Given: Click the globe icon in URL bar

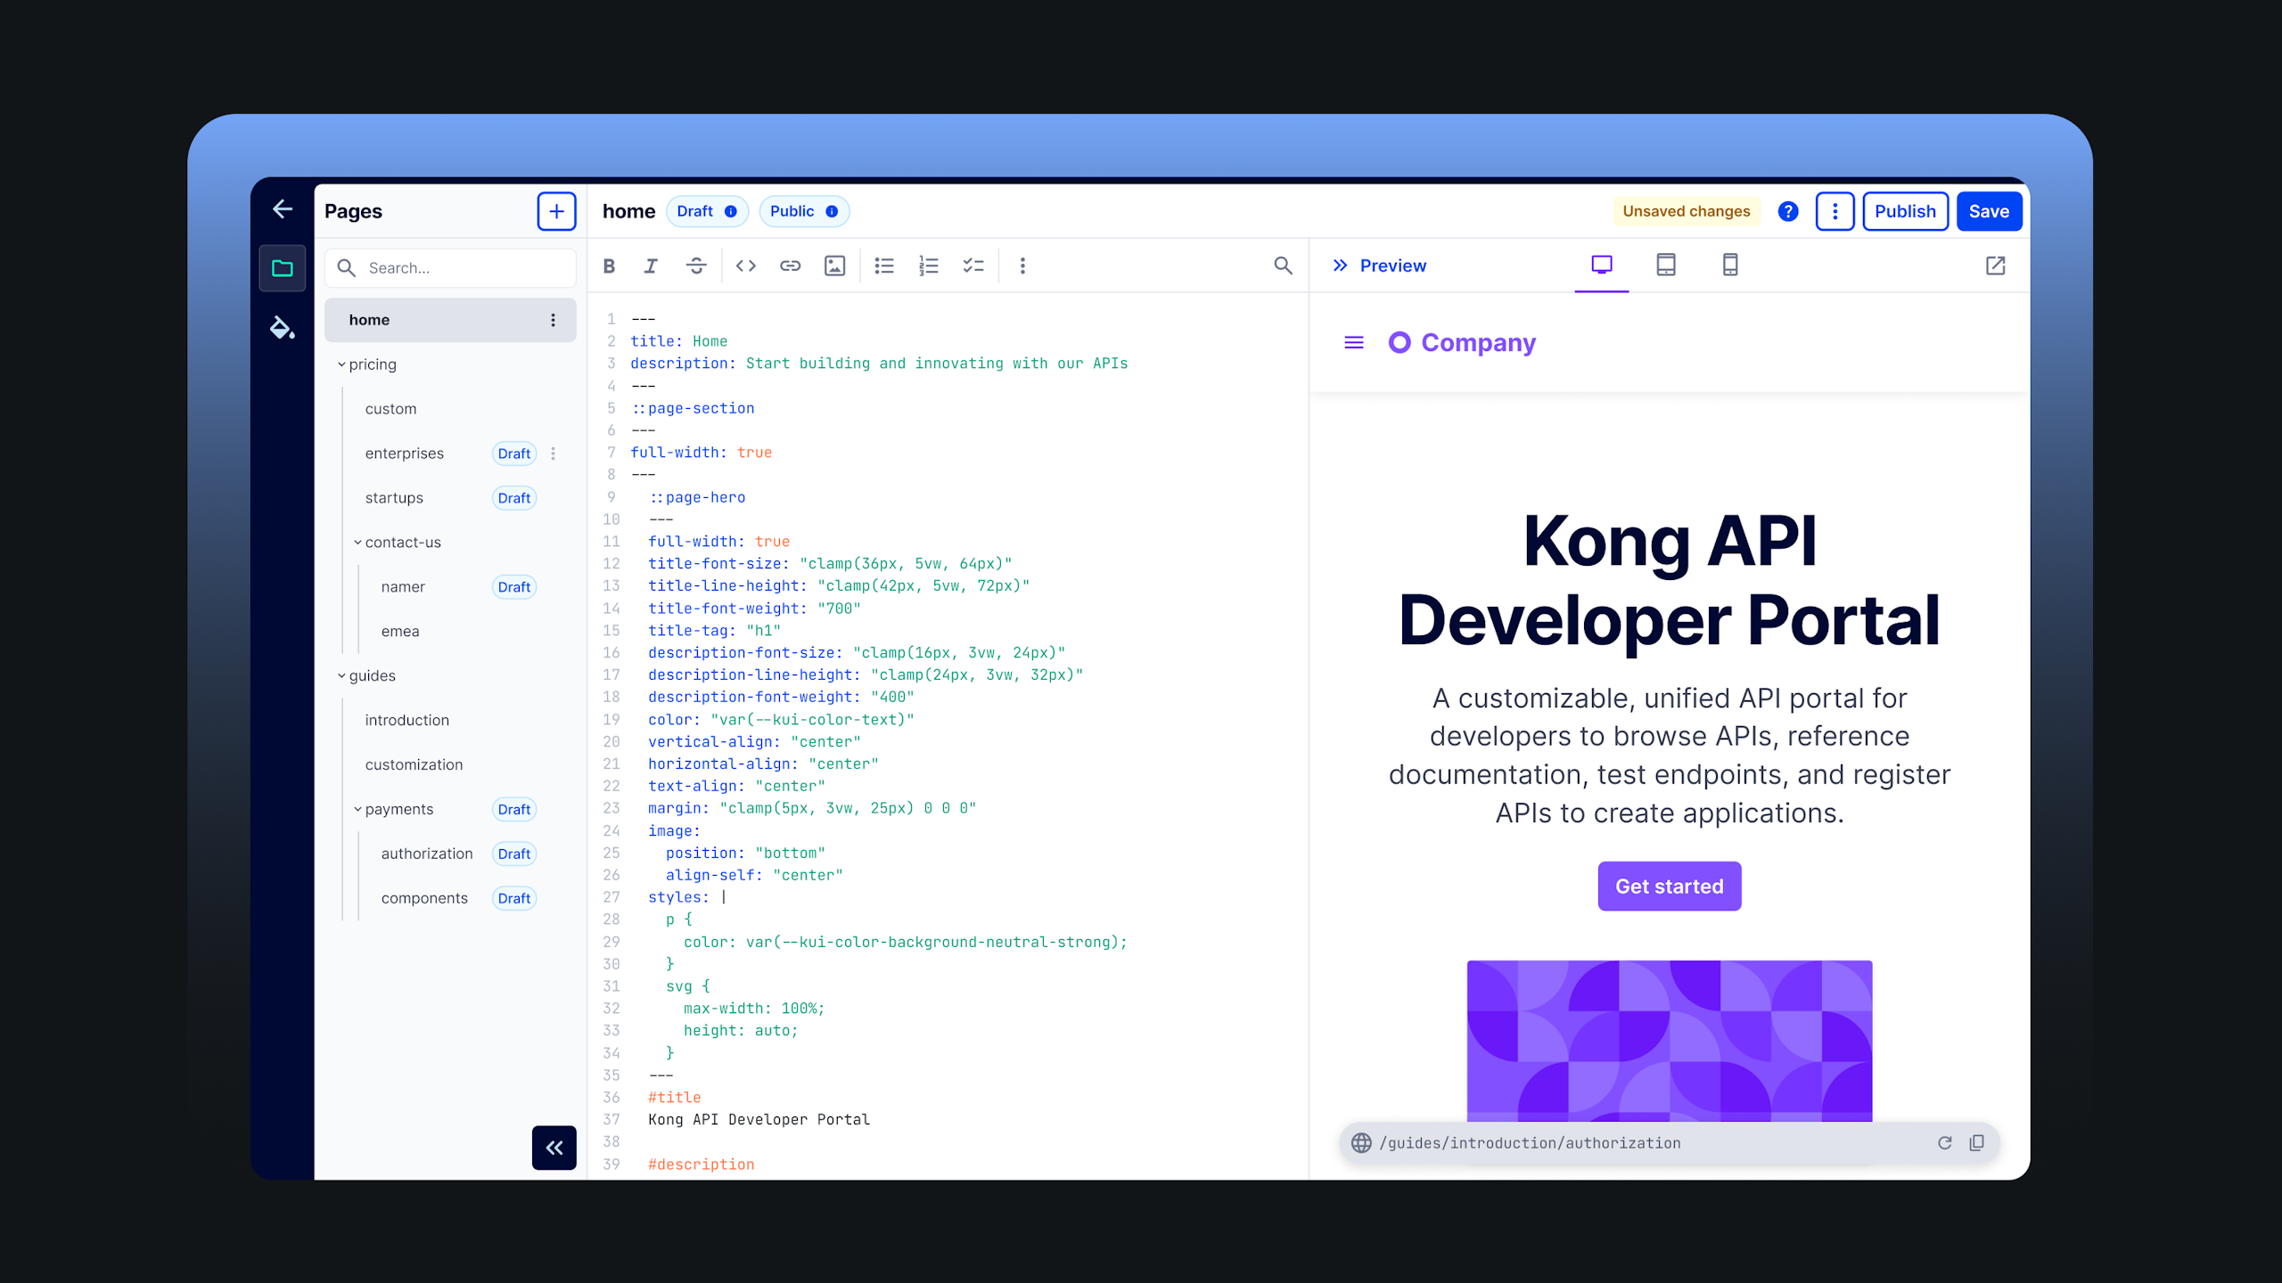Looking at the screenshot, I should point(1361,1143).
